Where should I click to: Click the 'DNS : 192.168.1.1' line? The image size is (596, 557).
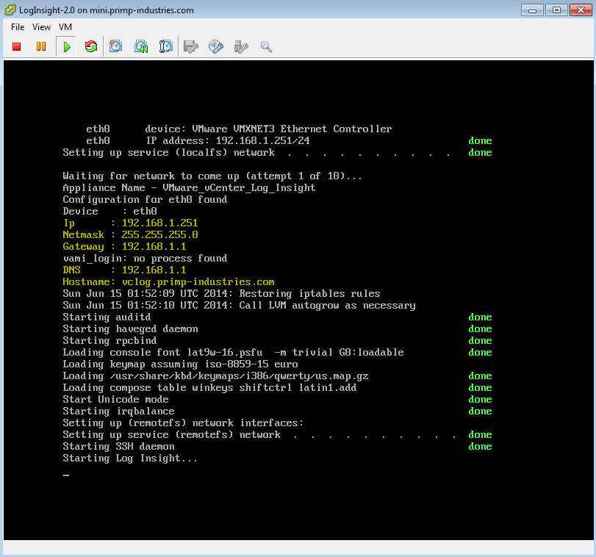coord(124,270)
